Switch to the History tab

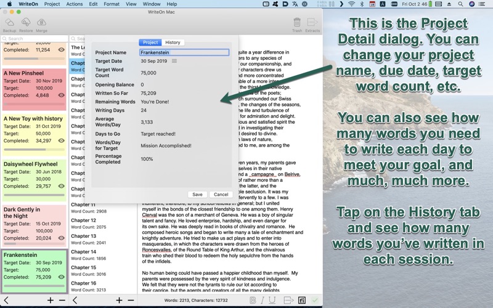pos(173,42)
